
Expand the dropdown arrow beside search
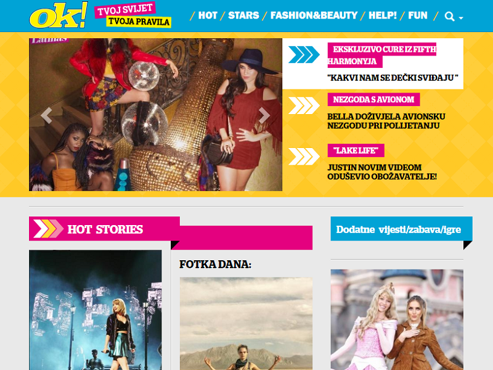coord(461,18)
